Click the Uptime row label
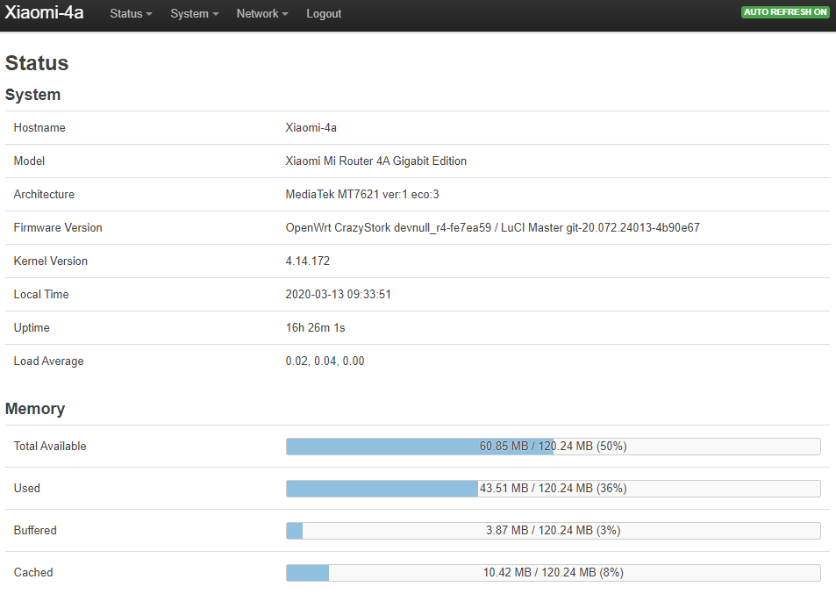This screenshot has height=601, width=836. click(32, 328)
